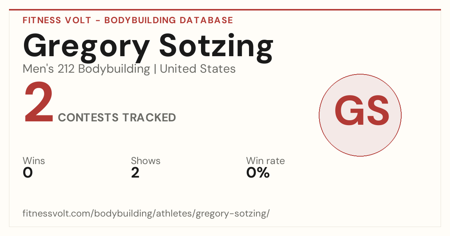This screenshot has width=450, height=236.
Task: Select the Gregory Sotzing athlete name heading
Action: point(148,46)
